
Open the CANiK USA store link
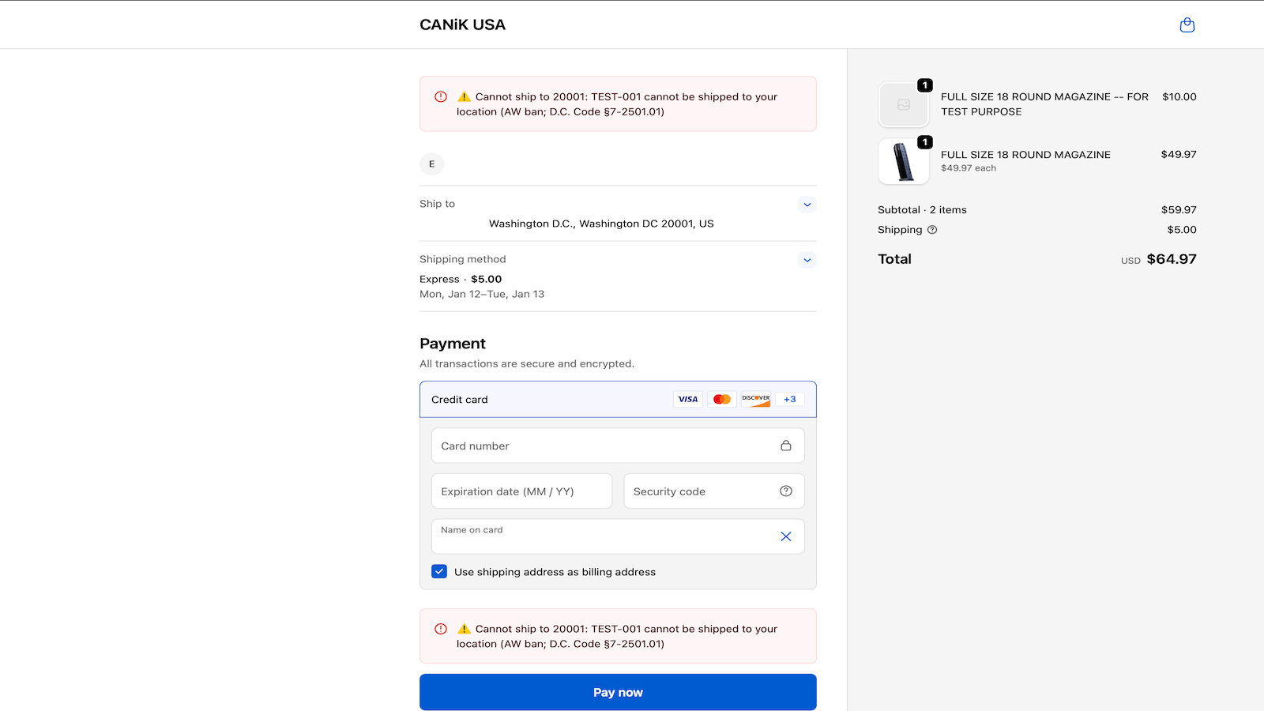[x=462, y=25]
